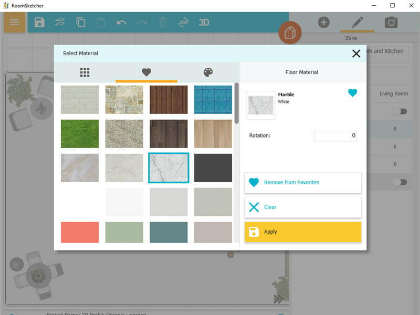
Task: Open the hamburger main menu
Action: click(x=14, y=22)
